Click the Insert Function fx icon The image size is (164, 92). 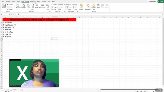point(18,14)
